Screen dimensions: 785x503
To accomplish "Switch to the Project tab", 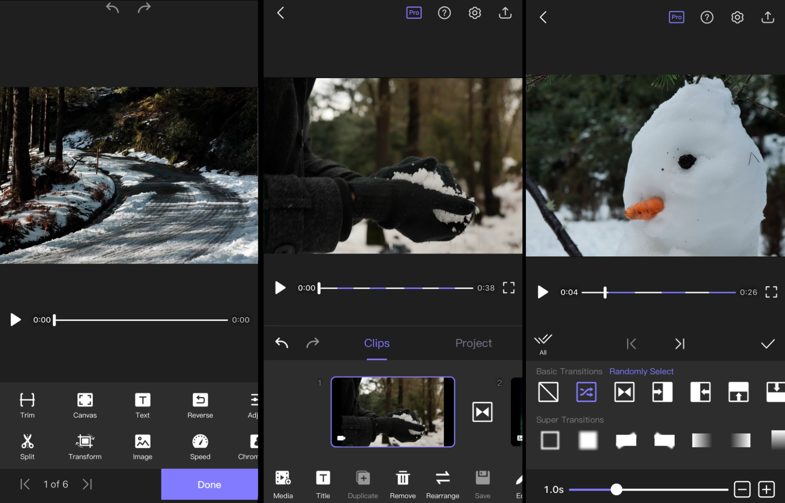I will coord(473,343).
